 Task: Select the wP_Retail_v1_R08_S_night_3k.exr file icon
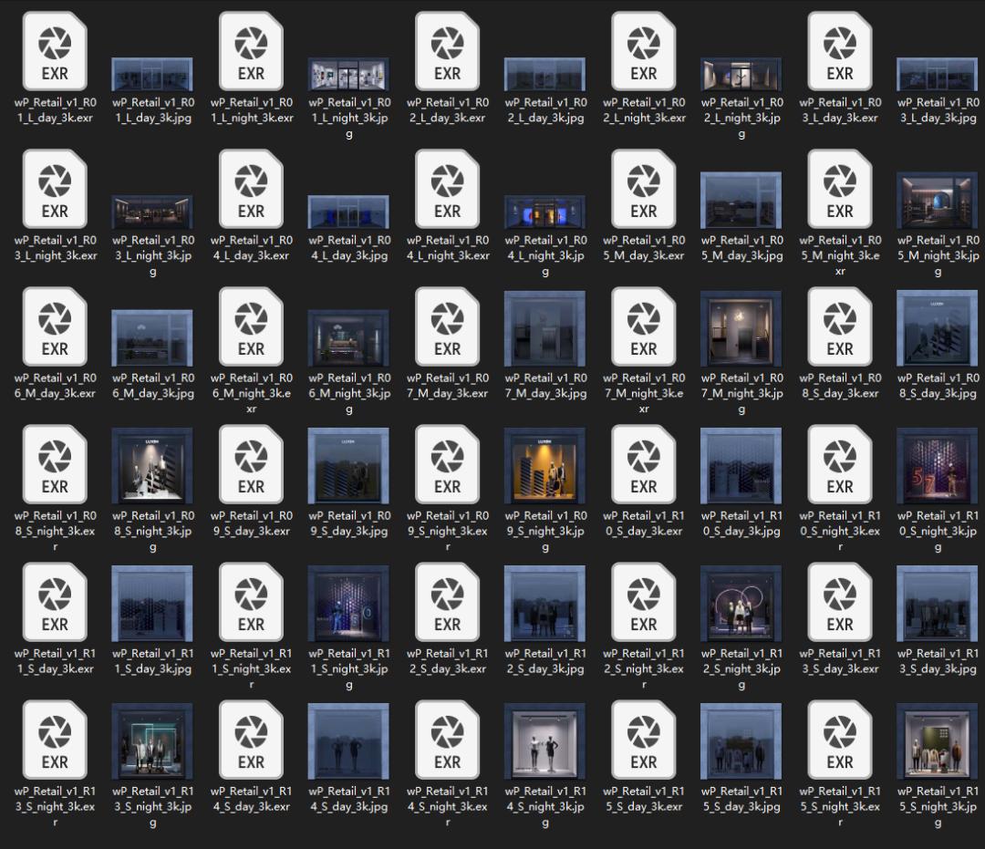click(55, 464)
